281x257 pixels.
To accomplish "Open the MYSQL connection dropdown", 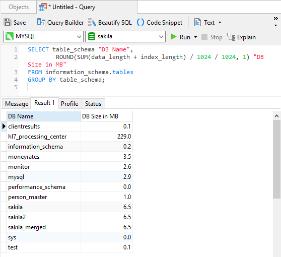I will [79, 37].
